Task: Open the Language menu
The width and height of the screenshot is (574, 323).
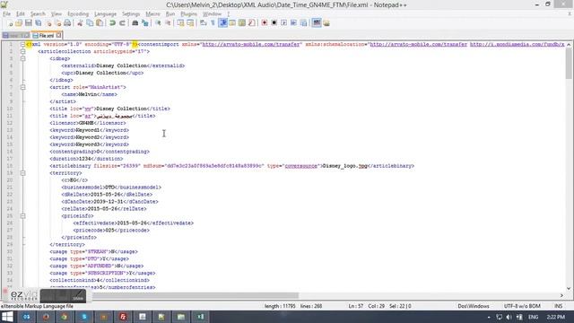Action: coord(105,14)
